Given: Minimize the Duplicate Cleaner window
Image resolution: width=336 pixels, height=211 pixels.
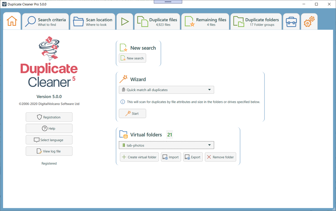Looking at the screenshot, I should tap(304, 4).
